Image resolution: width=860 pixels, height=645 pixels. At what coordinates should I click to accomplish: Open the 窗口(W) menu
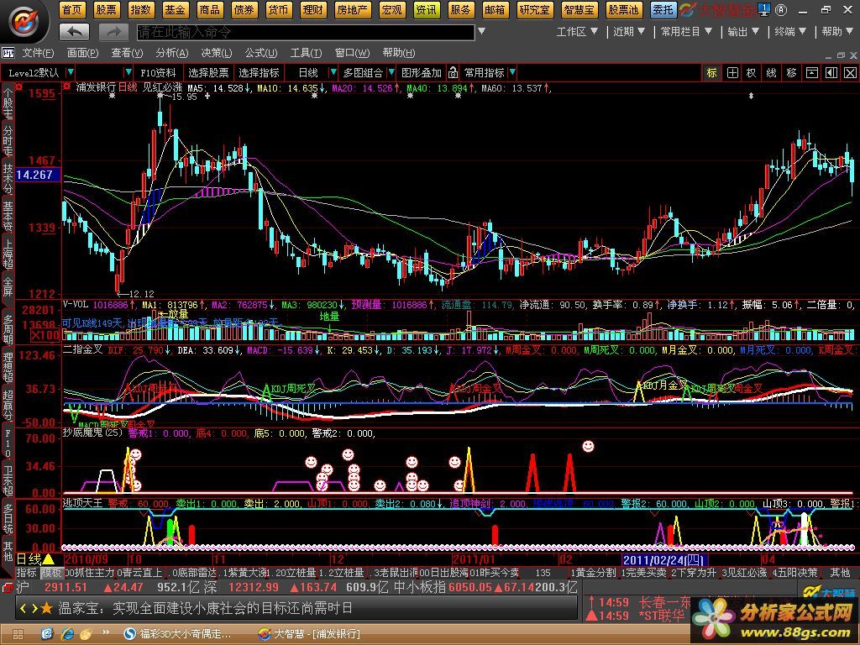[352, 53]
